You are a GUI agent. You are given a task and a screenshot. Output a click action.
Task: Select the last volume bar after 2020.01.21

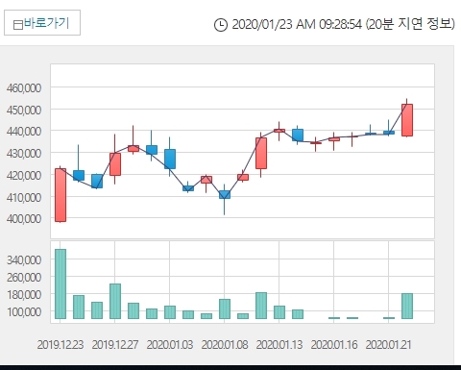point(407,306)
